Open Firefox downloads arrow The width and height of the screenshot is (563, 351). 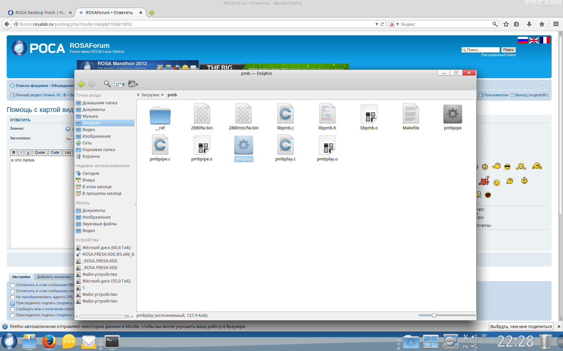(529, 24)
